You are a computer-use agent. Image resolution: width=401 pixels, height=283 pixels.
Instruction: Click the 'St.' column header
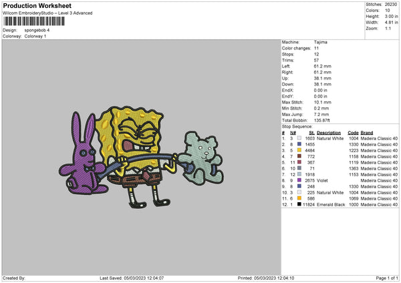pyautogui.click(x=311, y=133)
